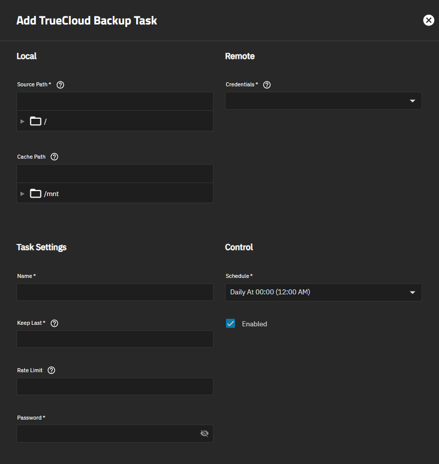
Task: Open the Schedule dropdown
Action: 323,292
